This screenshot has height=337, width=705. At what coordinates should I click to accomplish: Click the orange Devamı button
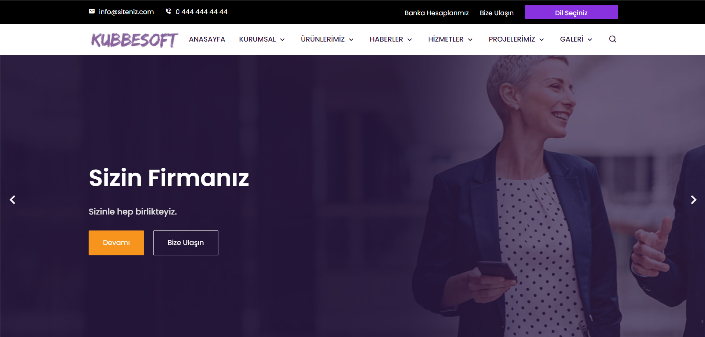pos(116,243)
